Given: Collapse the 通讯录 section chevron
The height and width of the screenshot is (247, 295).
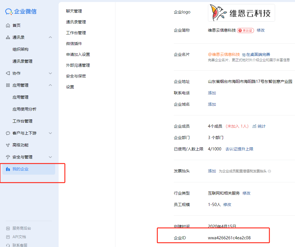Looking at the screenshot, I should point(50,37).
